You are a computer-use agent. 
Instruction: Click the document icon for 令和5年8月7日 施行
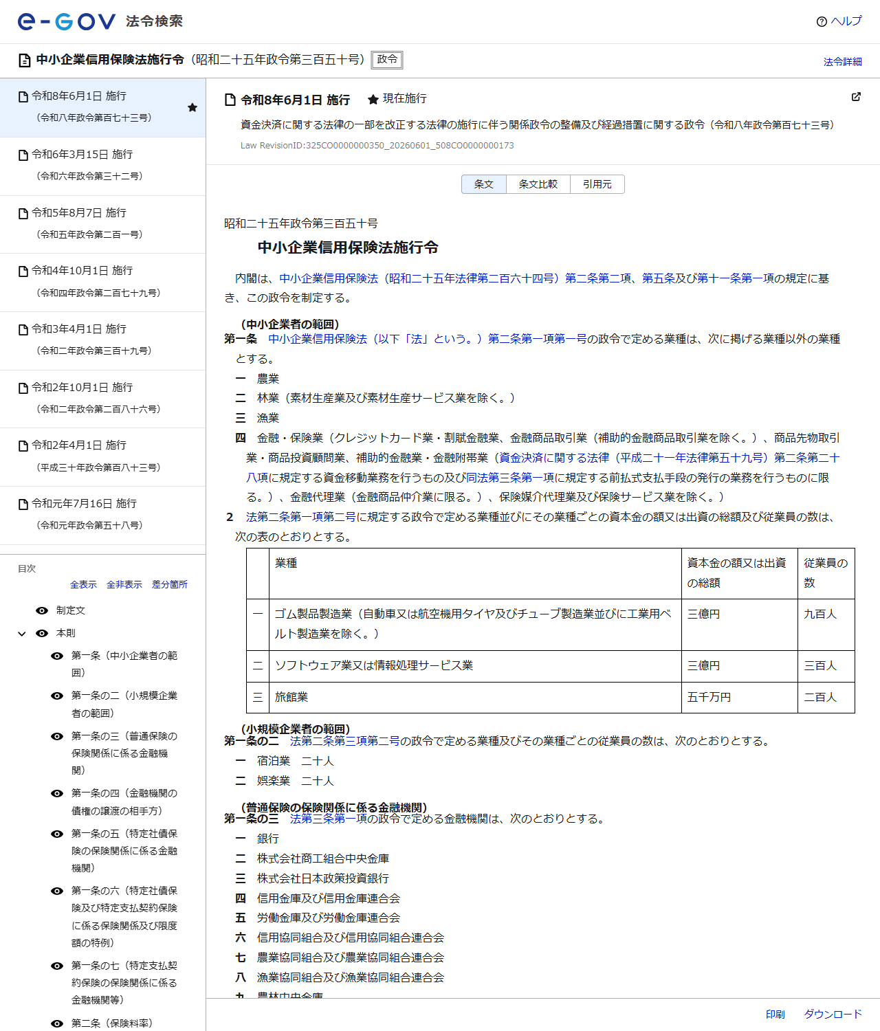click(x=23, y=214)
